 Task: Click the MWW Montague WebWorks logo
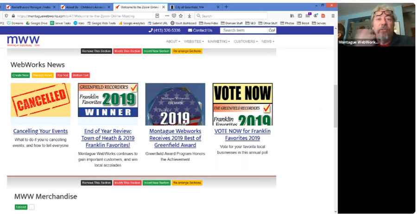coord(24,41)
